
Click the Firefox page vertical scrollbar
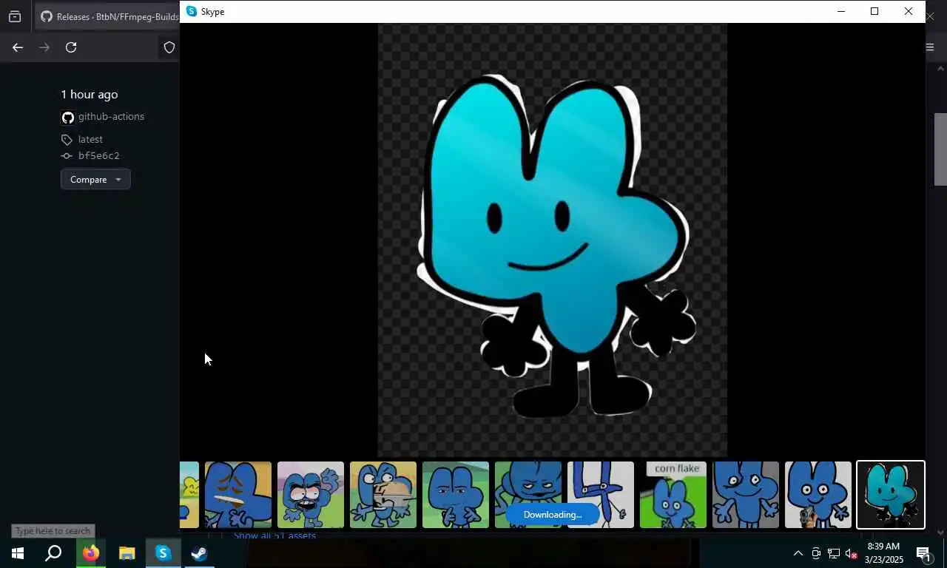940,148
